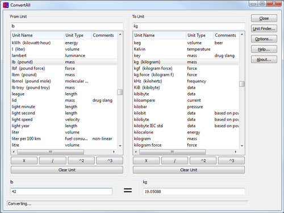Select kHz (kilohertz) in To Unit list
This screenshot has width=284, height=213.
186,81
